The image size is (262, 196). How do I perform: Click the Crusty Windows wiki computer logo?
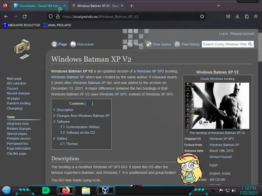tap(23, 49)
